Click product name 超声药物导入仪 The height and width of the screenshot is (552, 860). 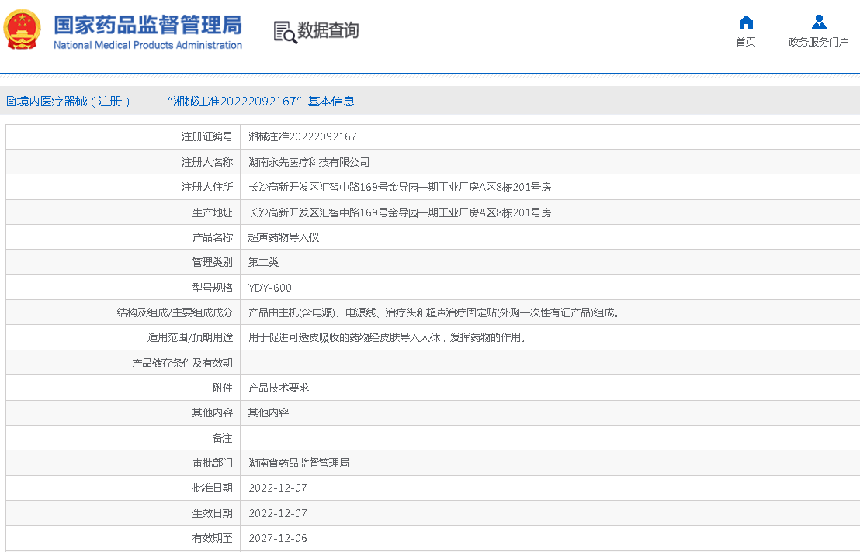tap(283, 238)
